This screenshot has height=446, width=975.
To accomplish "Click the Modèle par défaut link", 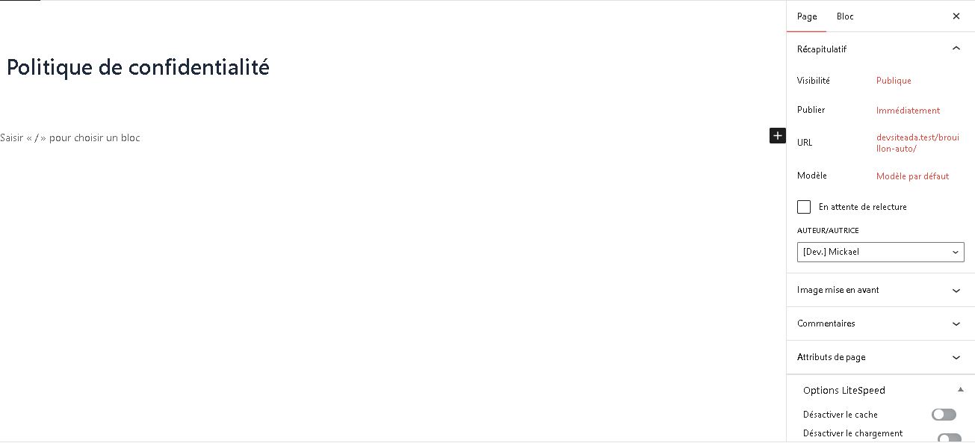I will pyautogui.click(x=912, y=176).
